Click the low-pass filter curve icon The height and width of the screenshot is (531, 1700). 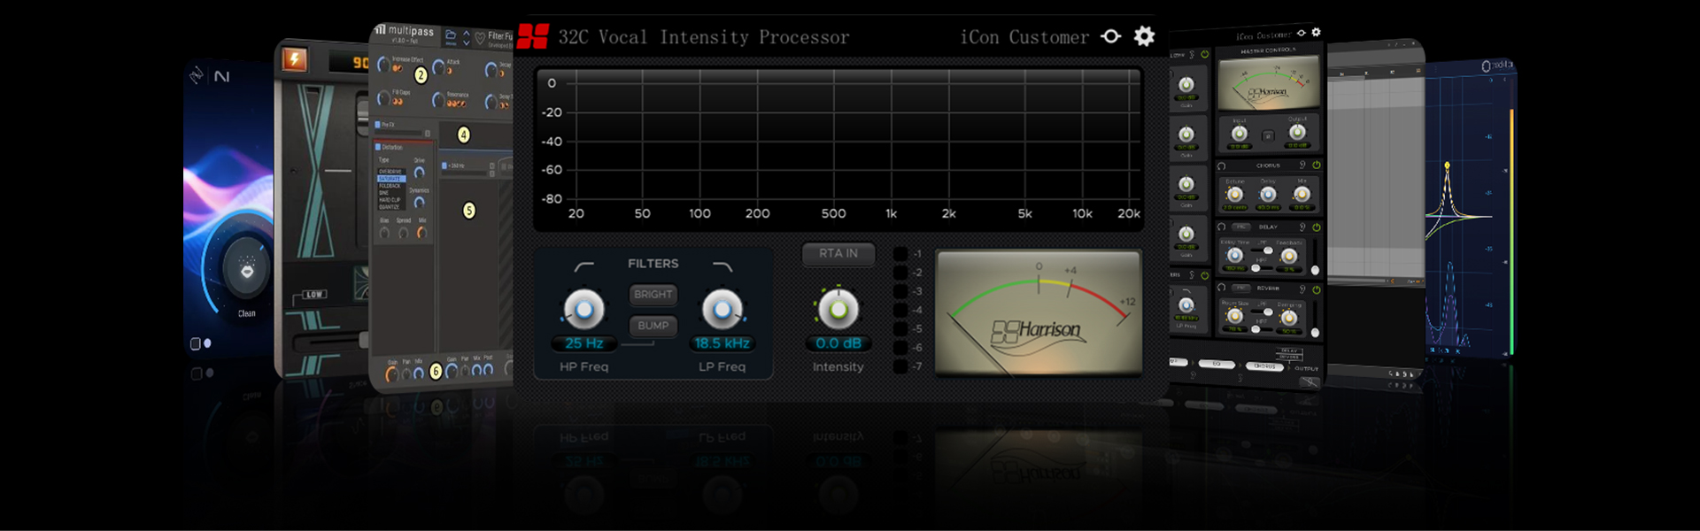tap(722, 265)
